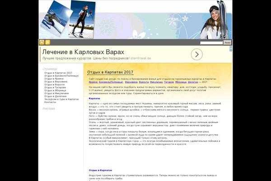Open sidebar page Отдых в Карпатах 2017
271x181 pixels.
pyautogui.click(x=58, y=73)
